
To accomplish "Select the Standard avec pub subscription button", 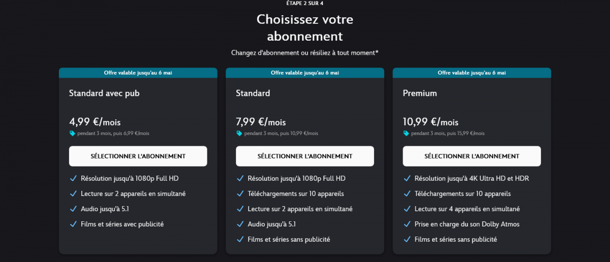I will pyautogui.click(x=138, y=156).
